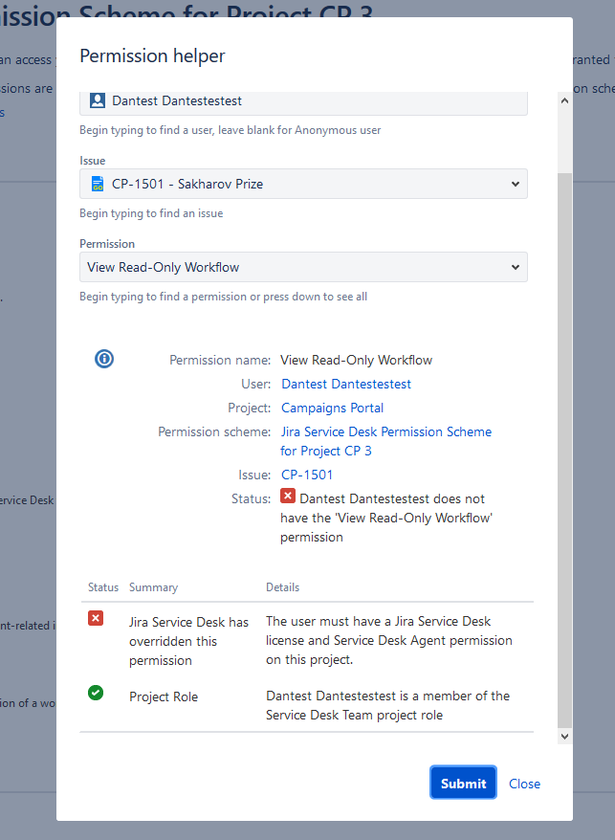Click the dialog vertical scrollbar thumb
Screen dimensions: 615x840
click(564, 451)
